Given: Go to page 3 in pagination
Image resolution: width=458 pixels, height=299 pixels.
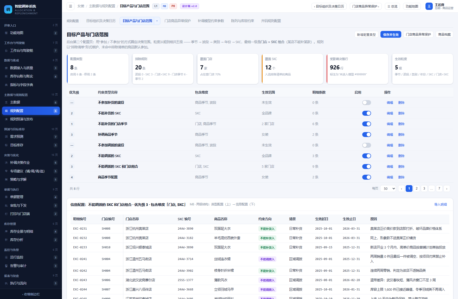Looking at the screenshot, I should tap(424, 188).
